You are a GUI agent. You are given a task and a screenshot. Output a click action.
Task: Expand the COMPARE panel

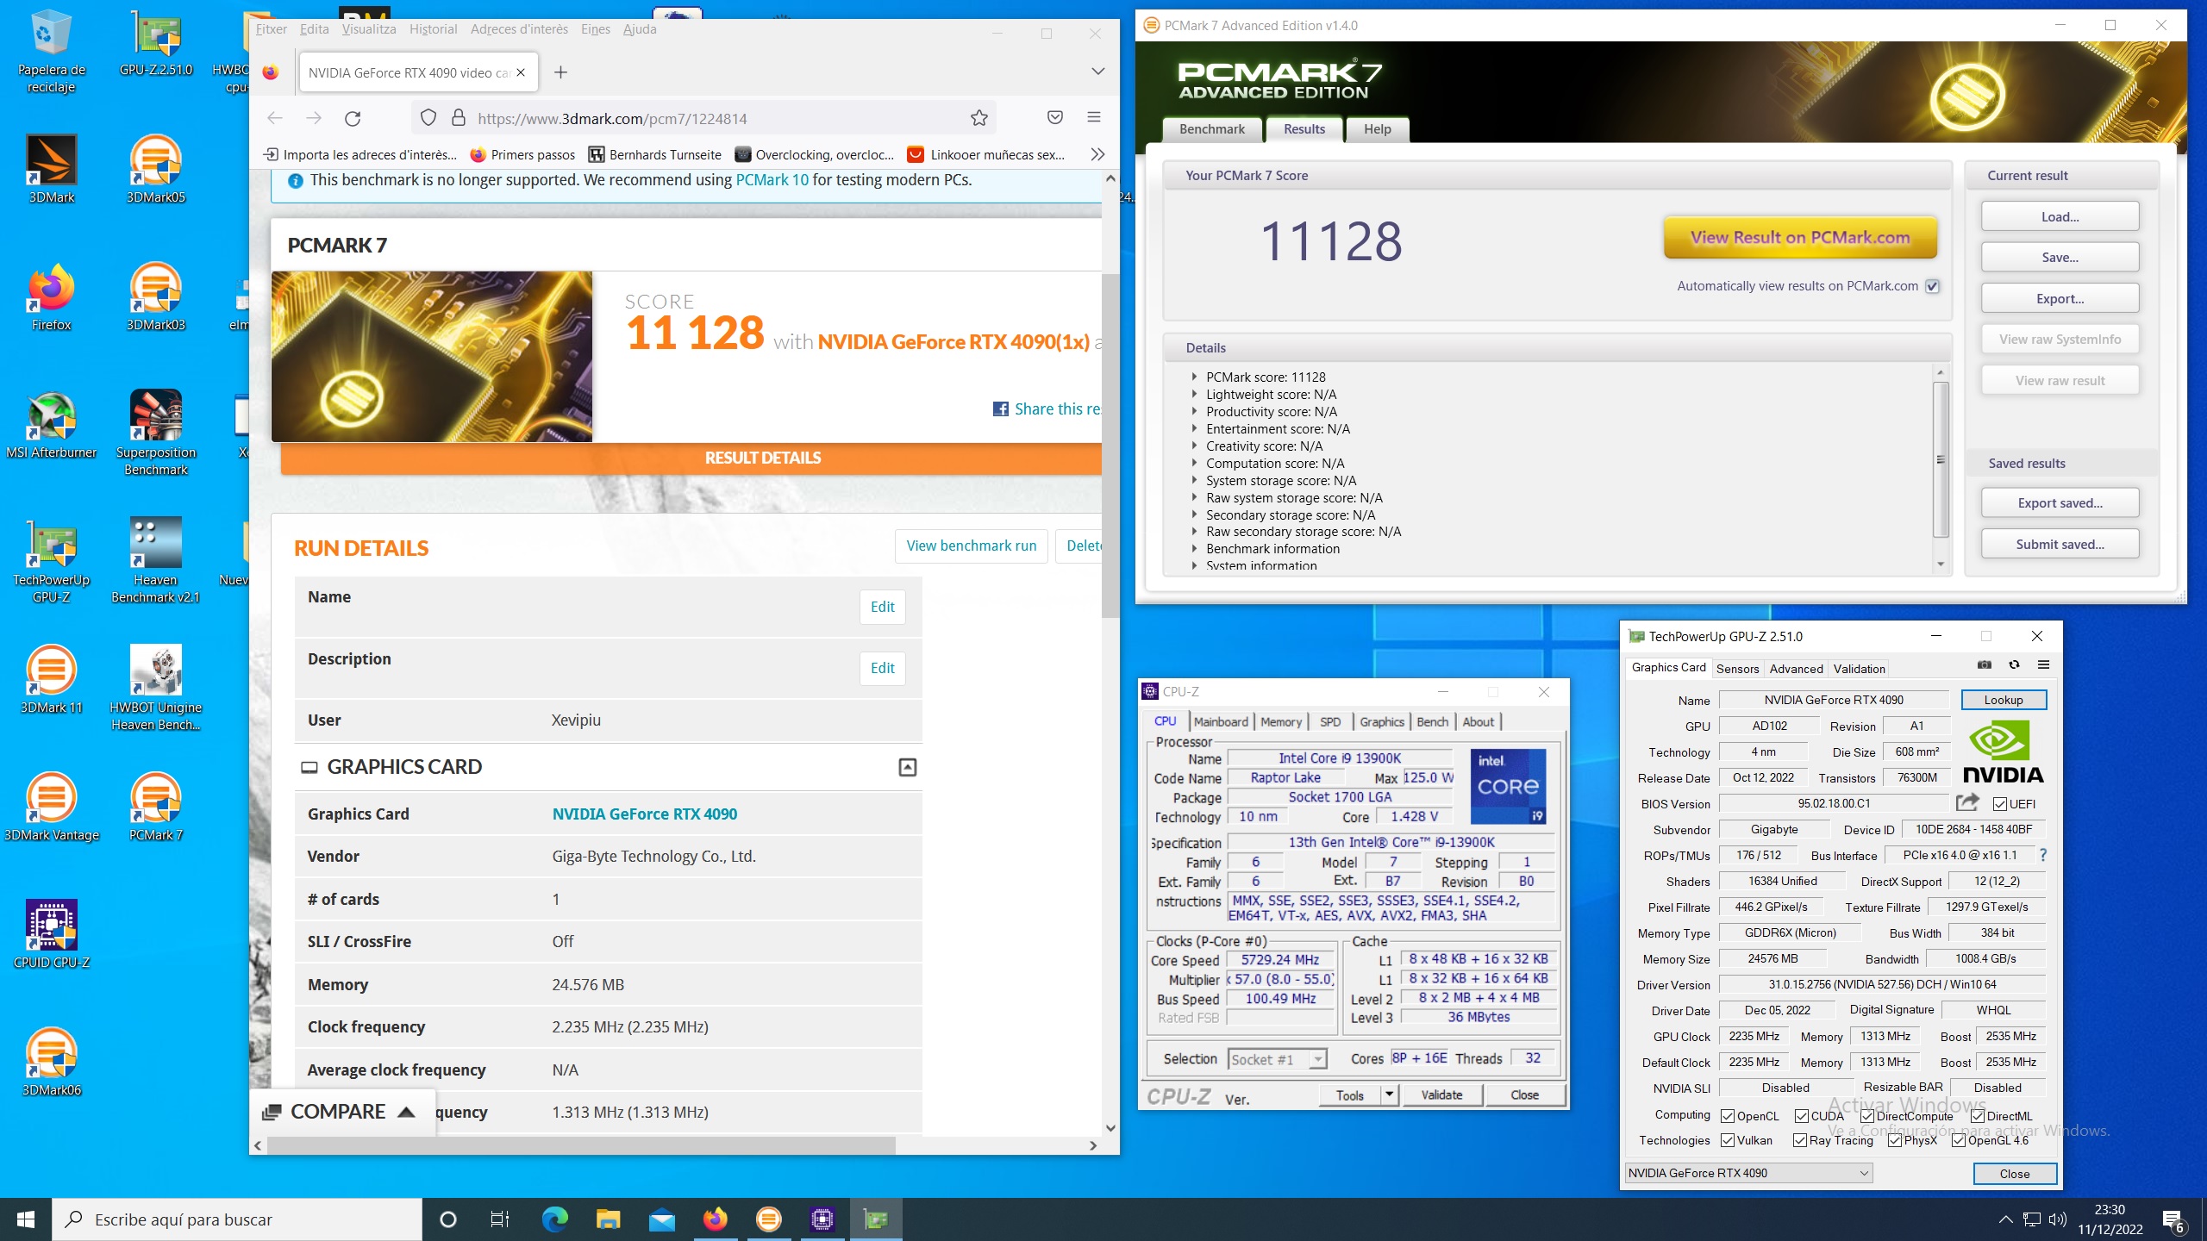click(341, 1112)
